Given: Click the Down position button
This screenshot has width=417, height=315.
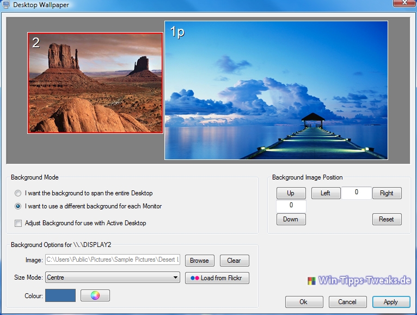Looking at the screenshot, I should 291,219.
